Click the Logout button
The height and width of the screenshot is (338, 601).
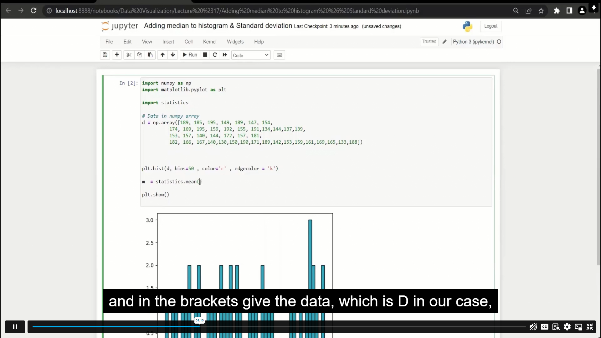(x=491, y=26)
